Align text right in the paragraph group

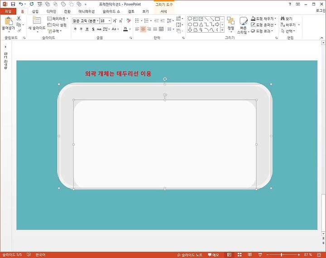(149, 29)
